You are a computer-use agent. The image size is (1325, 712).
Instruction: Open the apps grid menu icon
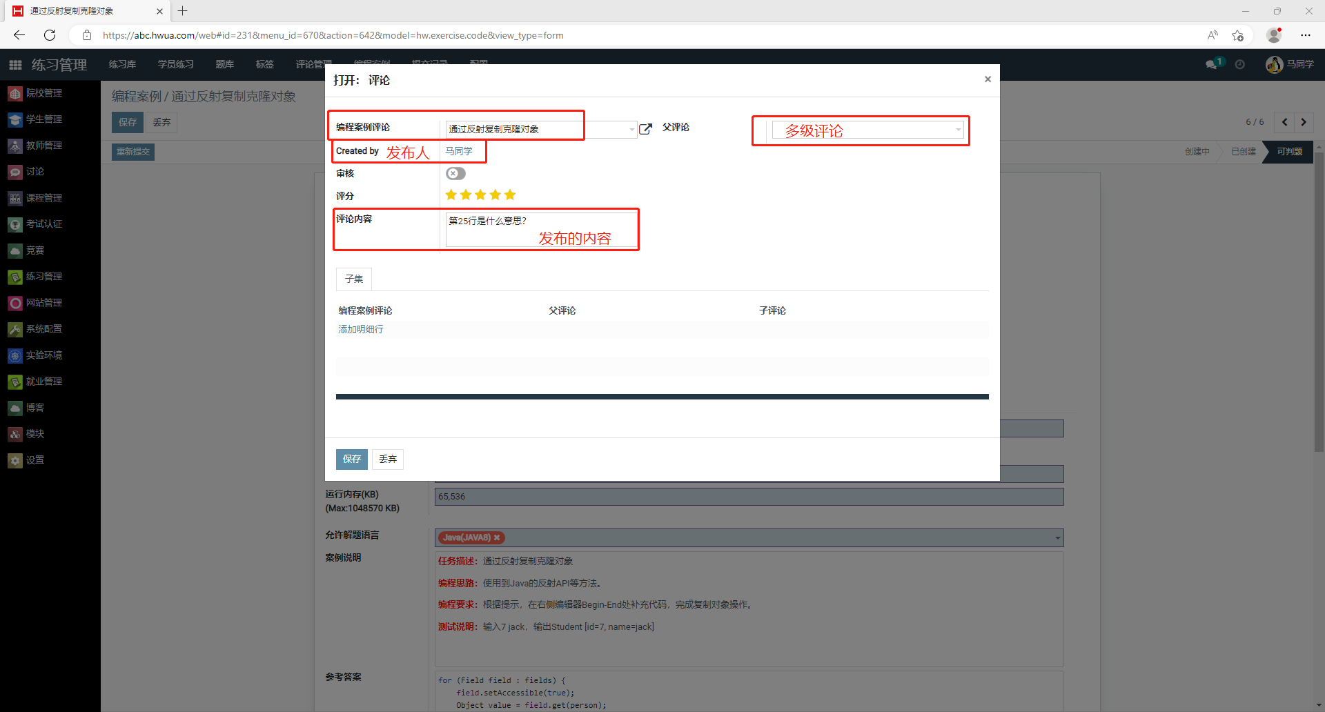pos(15,65)
